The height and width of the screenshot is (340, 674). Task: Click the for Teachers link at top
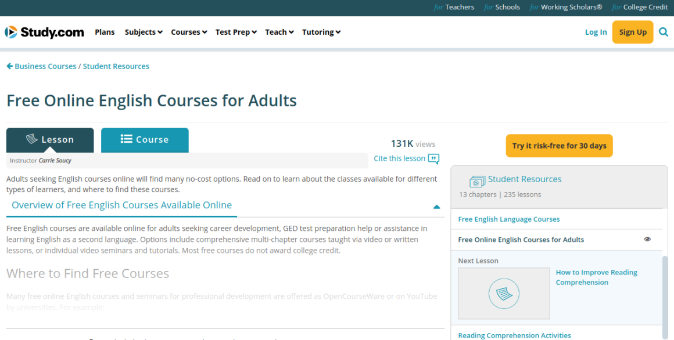click(x=454, y=7)
